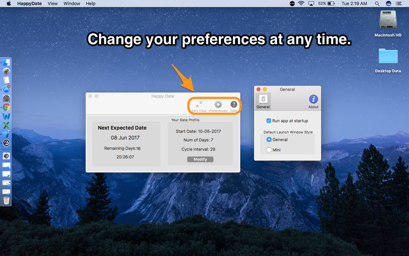Image resolution: width=409 pixels, height=256 pixels.
Task: Open Launchpad rocket icon in dock
Action: point(6,71)
